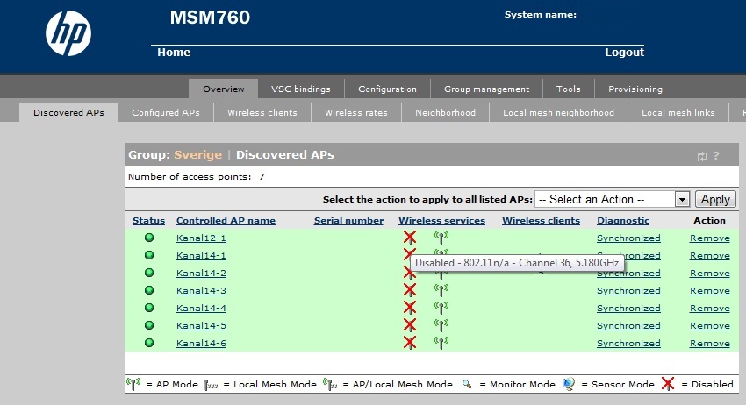Click the Sverige group link
This screenshot has width=746, height=405.
click(198, 155)
